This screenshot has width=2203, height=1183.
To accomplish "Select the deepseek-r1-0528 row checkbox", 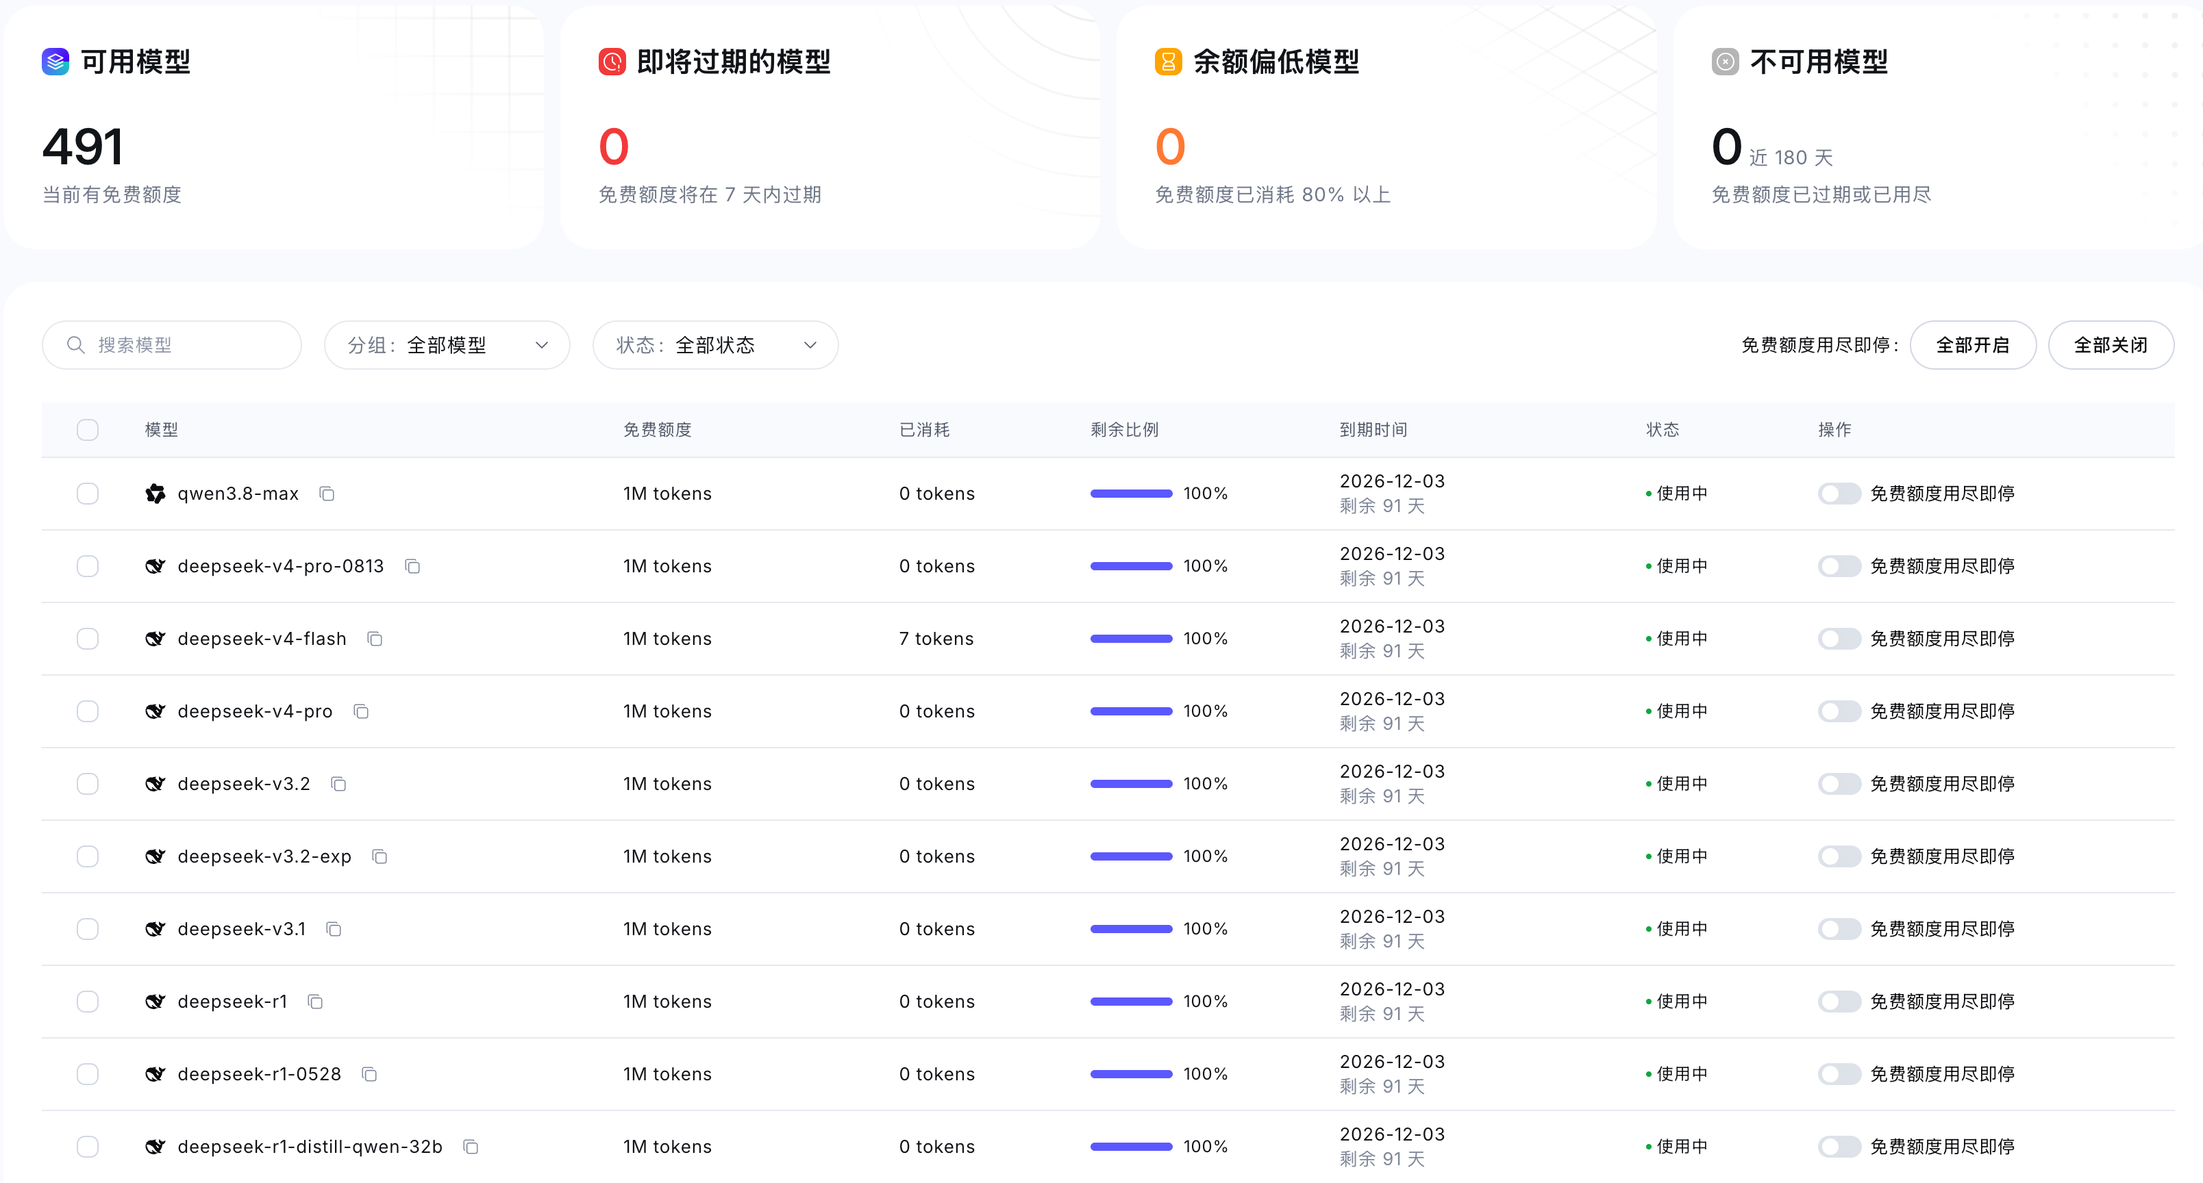I will (87, 1074).
